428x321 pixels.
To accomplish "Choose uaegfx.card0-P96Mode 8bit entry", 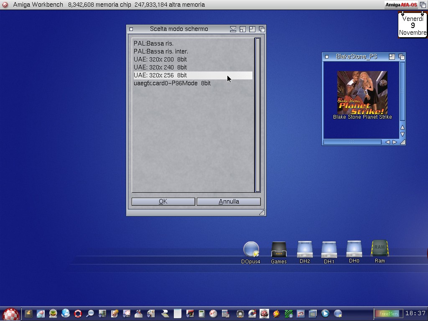I will coord(172,83).
